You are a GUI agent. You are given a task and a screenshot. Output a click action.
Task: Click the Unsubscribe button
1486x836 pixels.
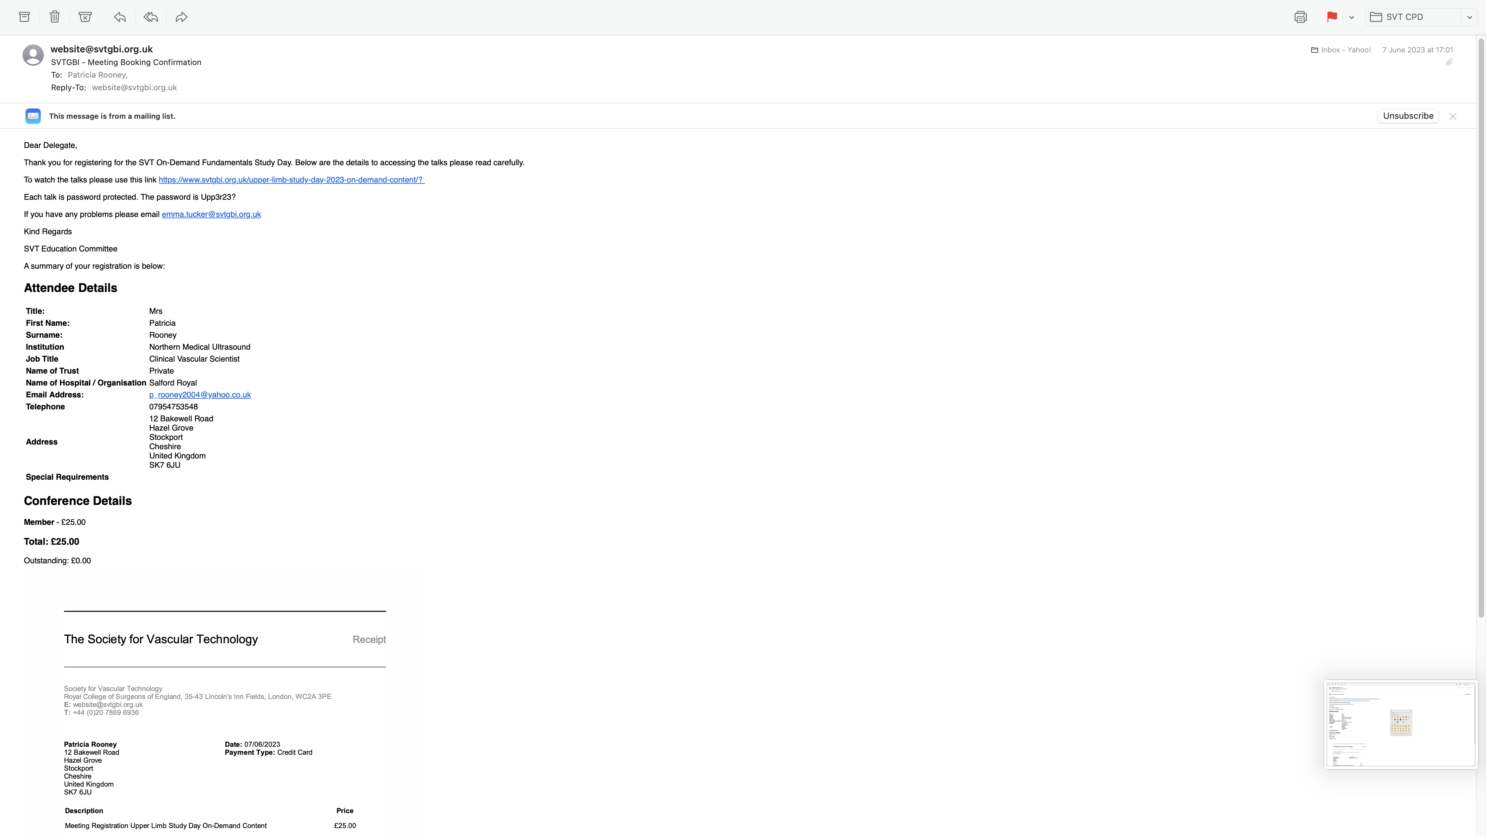tap(1407, 116)
